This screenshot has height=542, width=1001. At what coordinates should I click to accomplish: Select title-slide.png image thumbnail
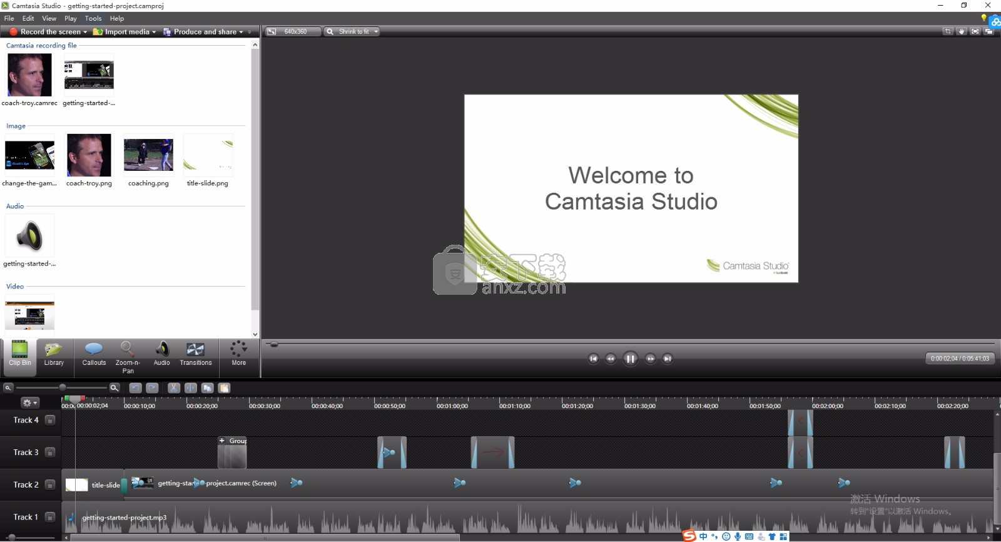(x=208, y=155)
